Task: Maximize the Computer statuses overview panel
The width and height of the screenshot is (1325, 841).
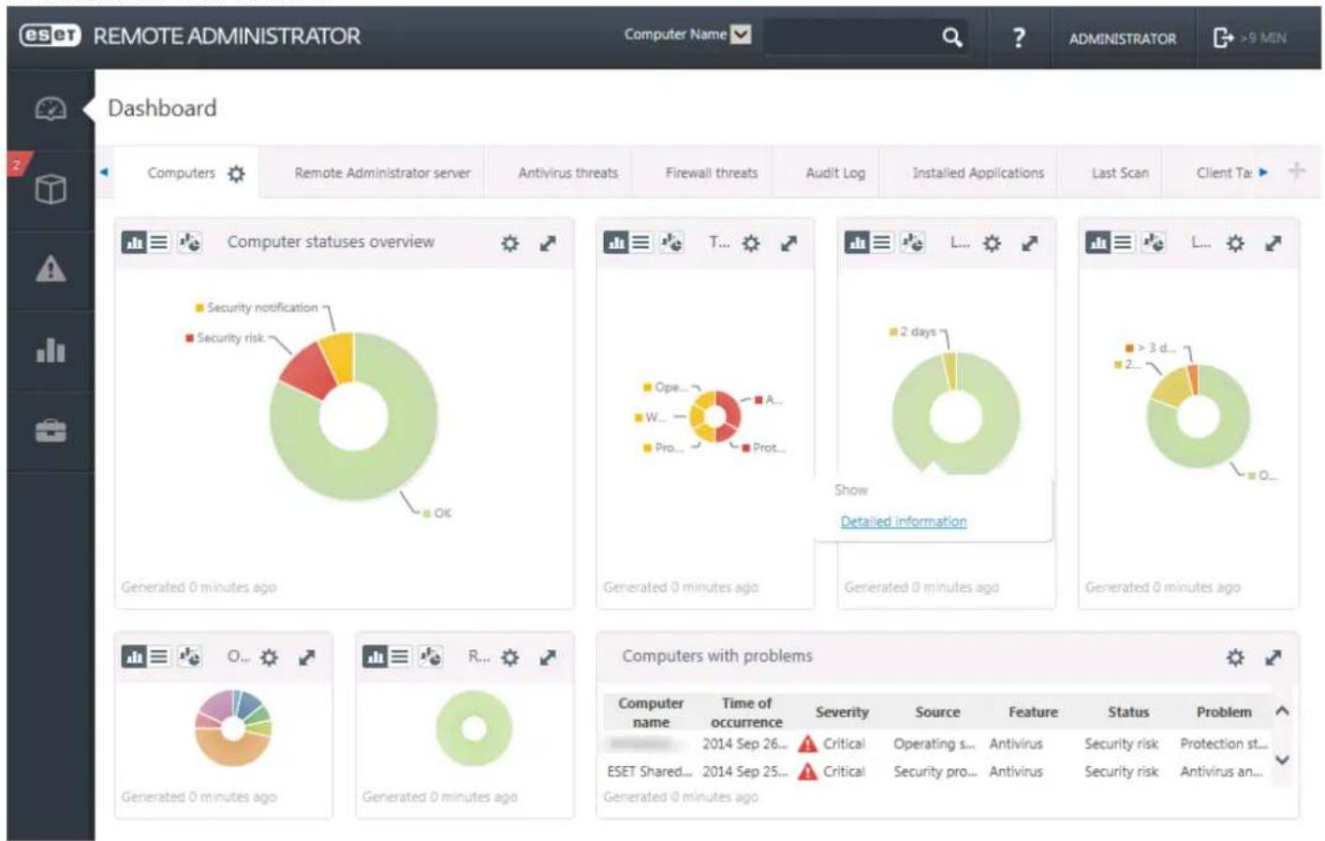Action: pos(548,243)
